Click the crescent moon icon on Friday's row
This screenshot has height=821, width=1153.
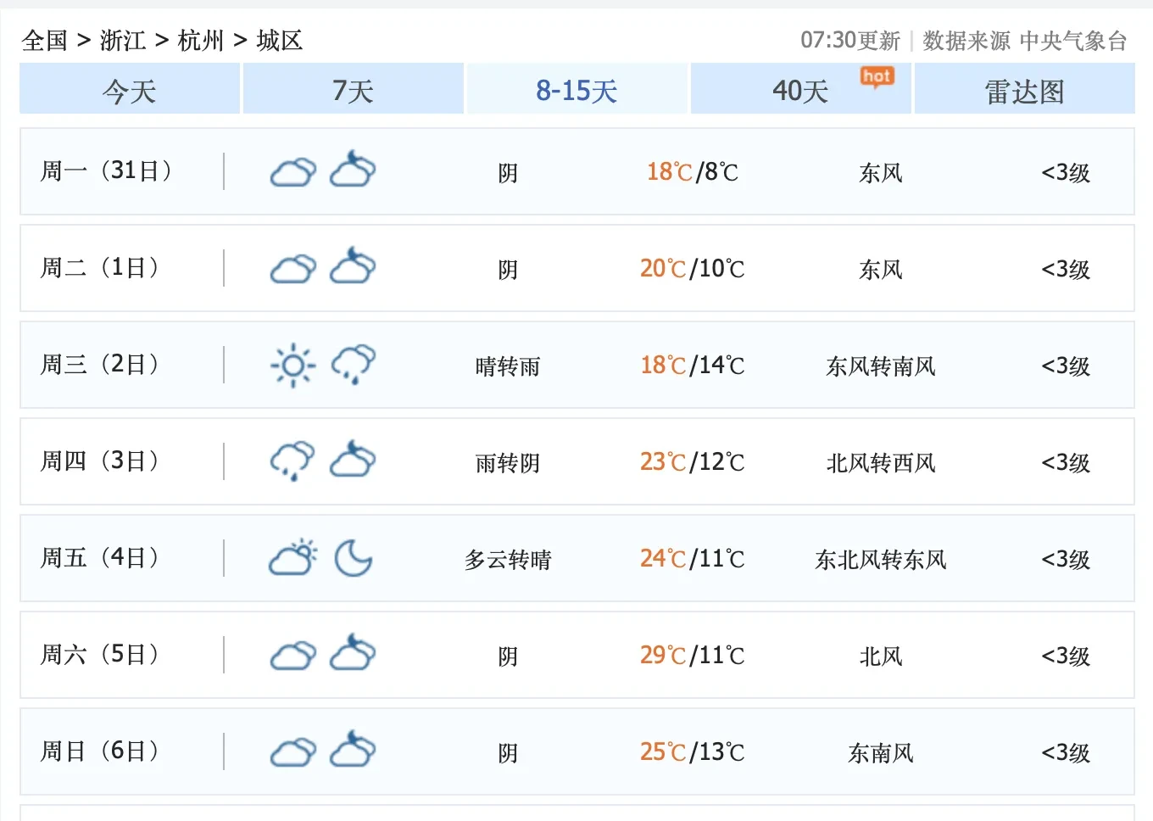click(354, 558)
